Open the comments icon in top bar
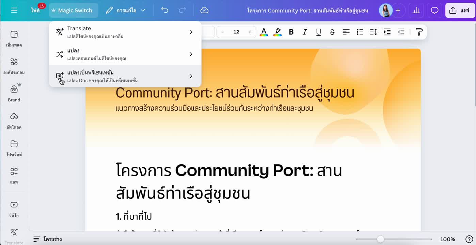The height and width of the screenshot is (245, 476). coord(434,10)
